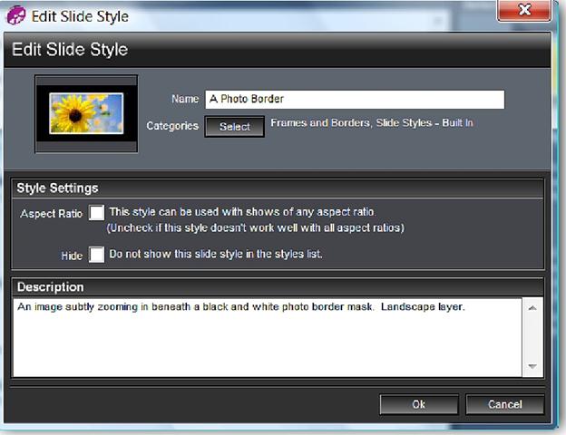Click the 'Style Settings' section header
566x435 pixels.
coord(278,188)
